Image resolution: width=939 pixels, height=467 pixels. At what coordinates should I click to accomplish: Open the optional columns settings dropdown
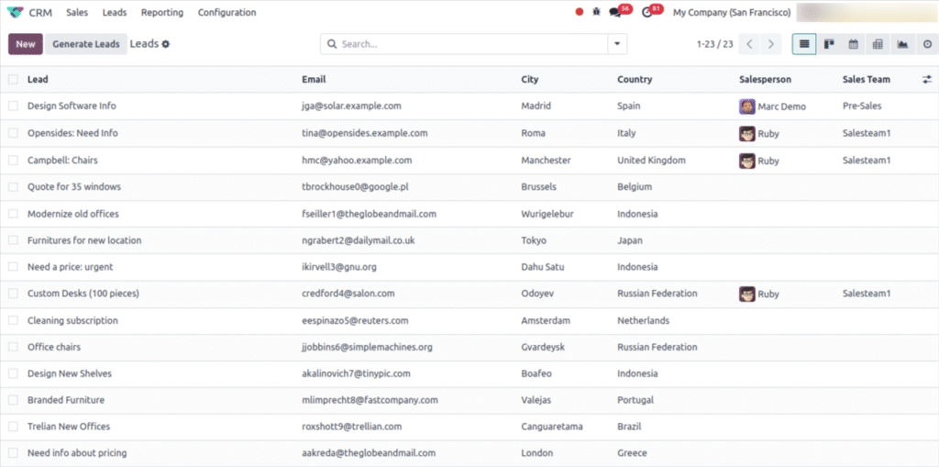pyautogui.click(x=926, y=80)
